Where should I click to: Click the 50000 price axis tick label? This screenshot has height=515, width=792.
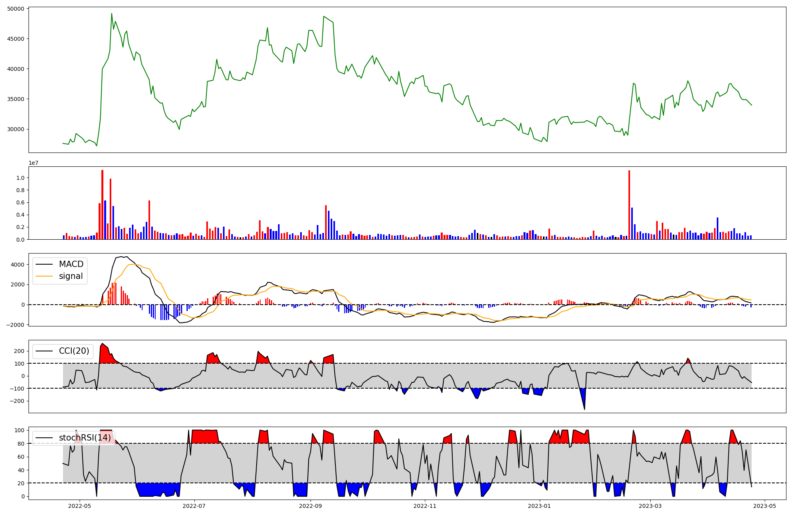click(x=15, y=9)
